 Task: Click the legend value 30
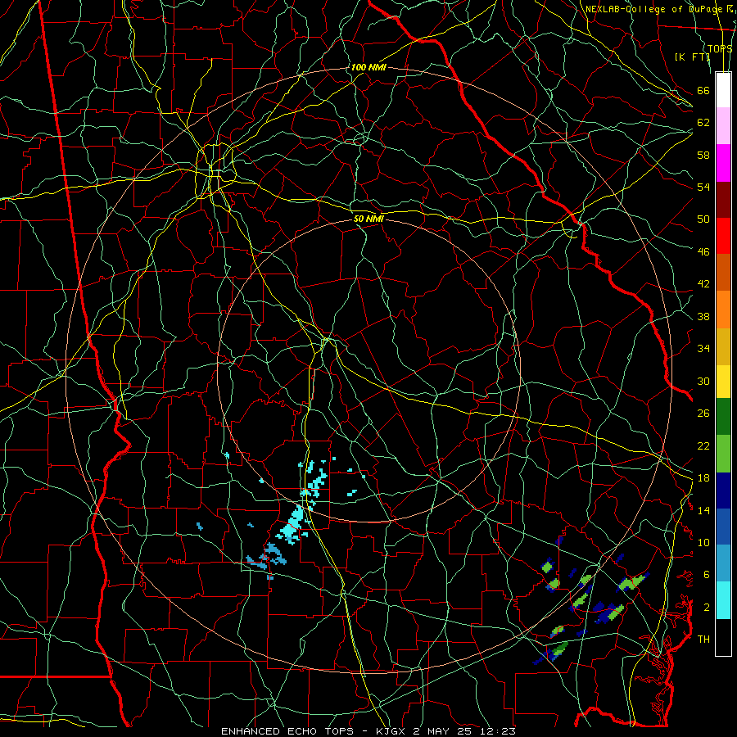click(x=703, y=381)
